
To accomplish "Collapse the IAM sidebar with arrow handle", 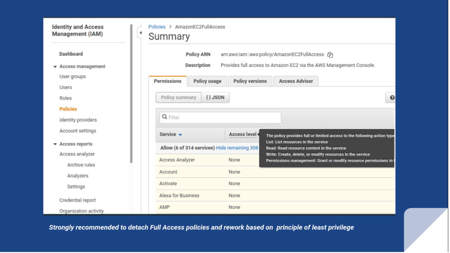I will [140, 33].
